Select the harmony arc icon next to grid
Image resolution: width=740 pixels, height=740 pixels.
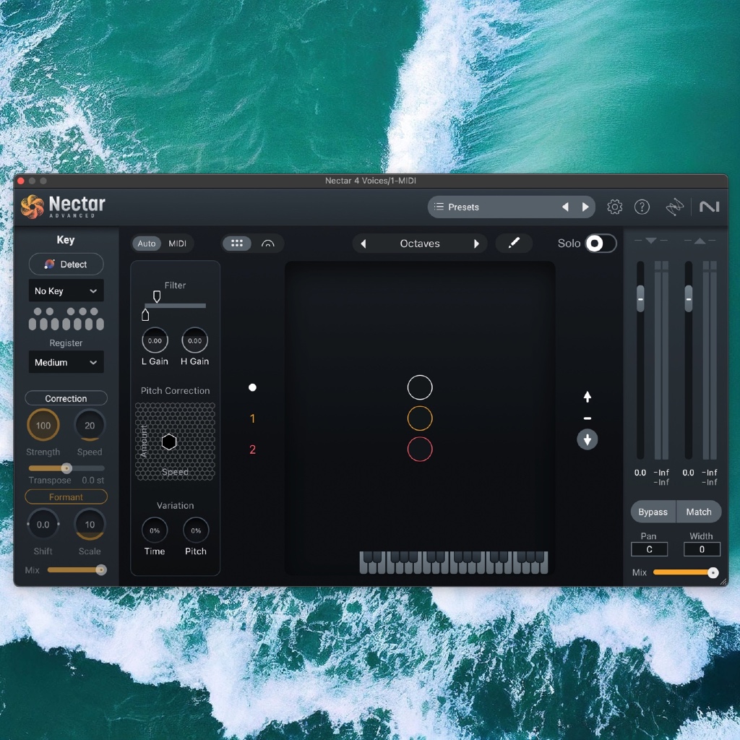coord(268,244)
